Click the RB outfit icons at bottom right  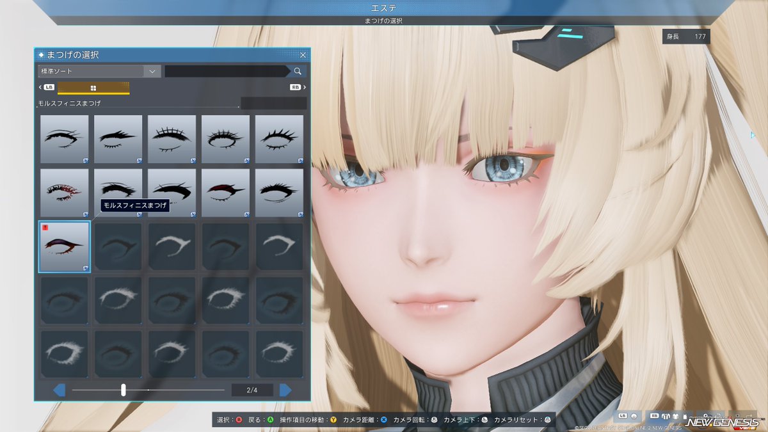[669, 415]
